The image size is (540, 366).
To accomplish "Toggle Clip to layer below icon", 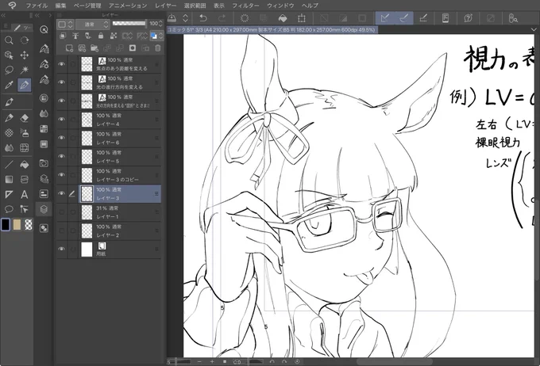I will tap(63, 36).
